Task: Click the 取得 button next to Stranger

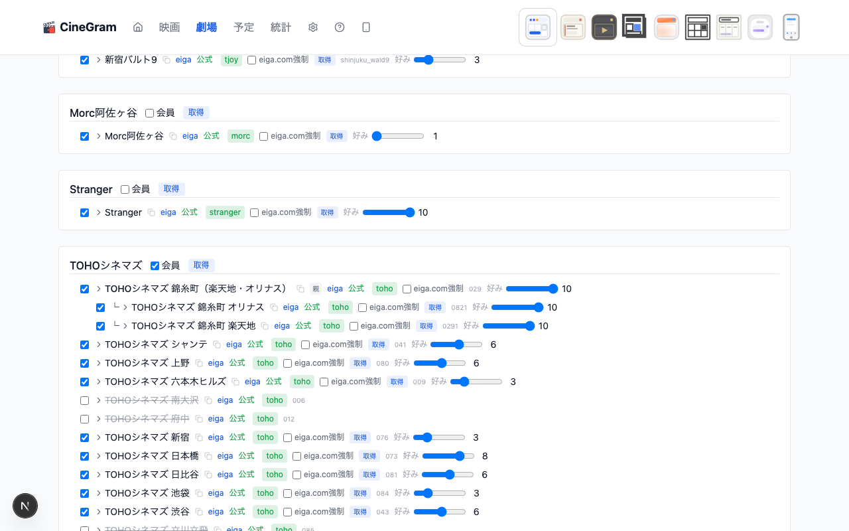Action: pyautogui.click(x=171, y=189)
